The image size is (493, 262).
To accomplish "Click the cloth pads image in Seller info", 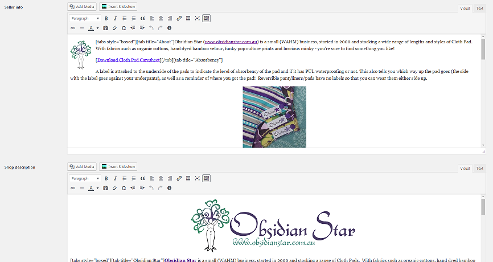I will click(x=274, y=117).
